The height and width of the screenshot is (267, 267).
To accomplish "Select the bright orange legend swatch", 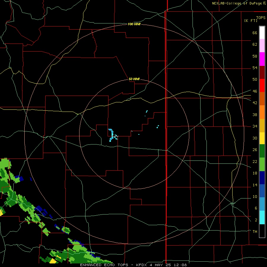I will click(262, 112).
